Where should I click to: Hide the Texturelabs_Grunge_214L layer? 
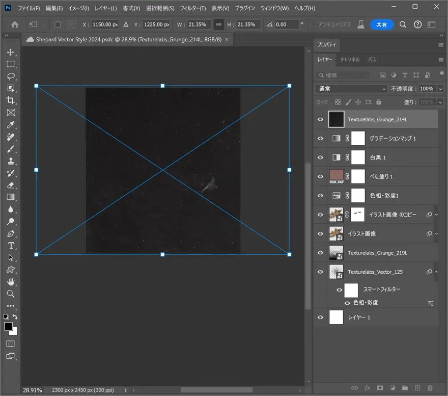tap(320, 119)
